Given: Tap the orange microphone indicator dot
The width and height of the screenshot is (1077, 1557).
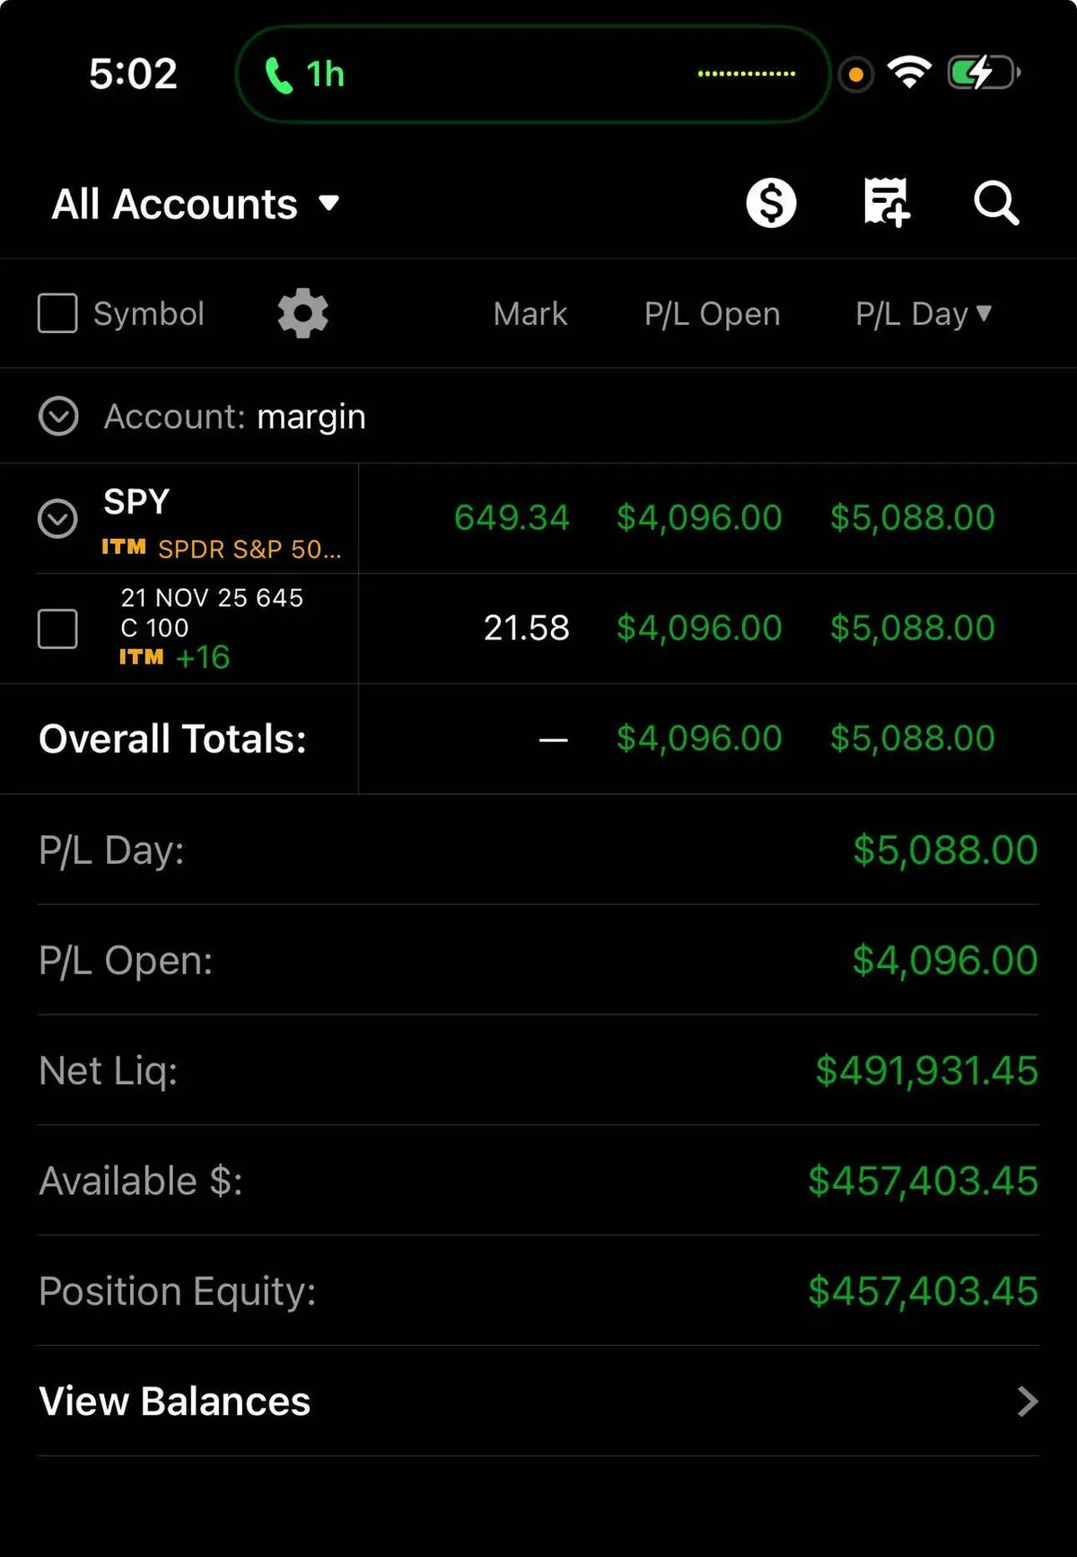Looking at the screenshot, I should click(856, 75).
